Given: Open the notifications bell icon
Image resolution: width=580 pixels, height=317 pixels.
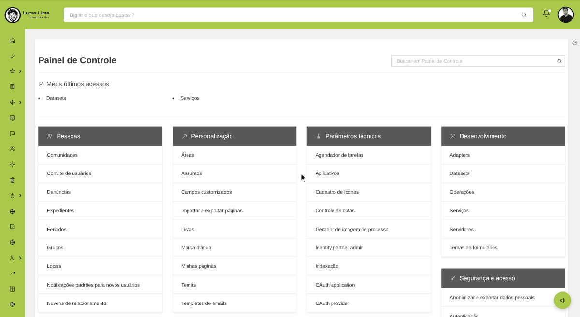Looking at the screenshot, I should (x=546, y=14).
